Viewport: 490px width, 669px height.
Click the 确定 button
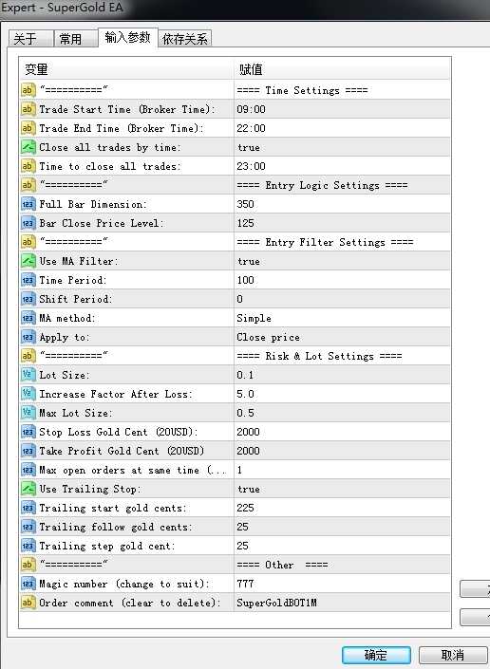(376, 655)
